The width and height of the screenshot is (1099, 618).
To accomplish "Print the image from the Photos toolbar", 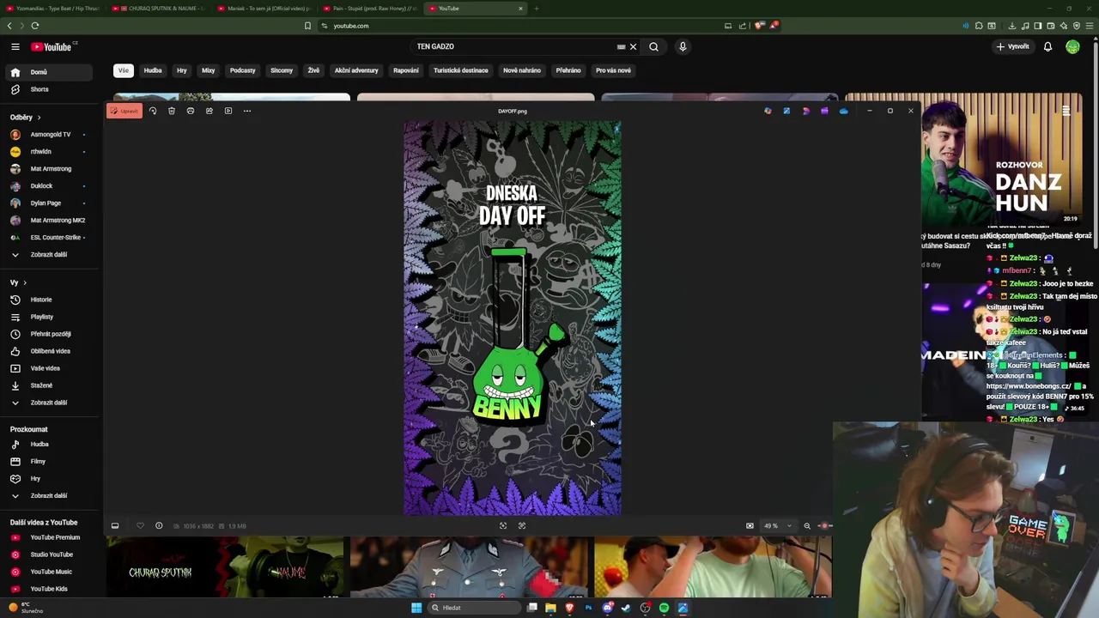I will pyautogui.click(x=191, y=111).
